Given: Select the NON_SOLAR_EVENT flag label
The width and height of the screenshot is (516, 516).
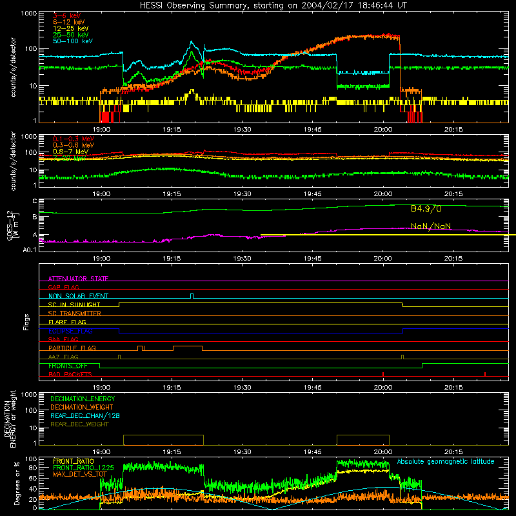Looking at the screenshot, I should tap(78, 296).
